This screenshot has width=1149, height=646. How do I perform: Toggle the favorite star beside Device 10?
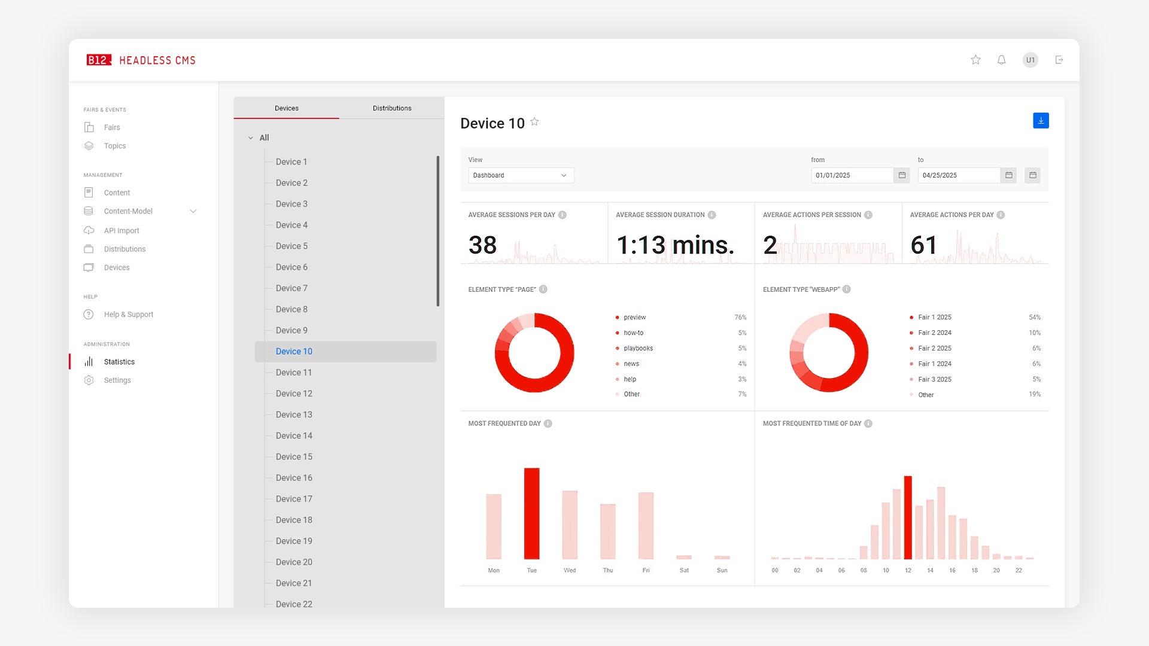pyautogui.click(x=534, y=122)
